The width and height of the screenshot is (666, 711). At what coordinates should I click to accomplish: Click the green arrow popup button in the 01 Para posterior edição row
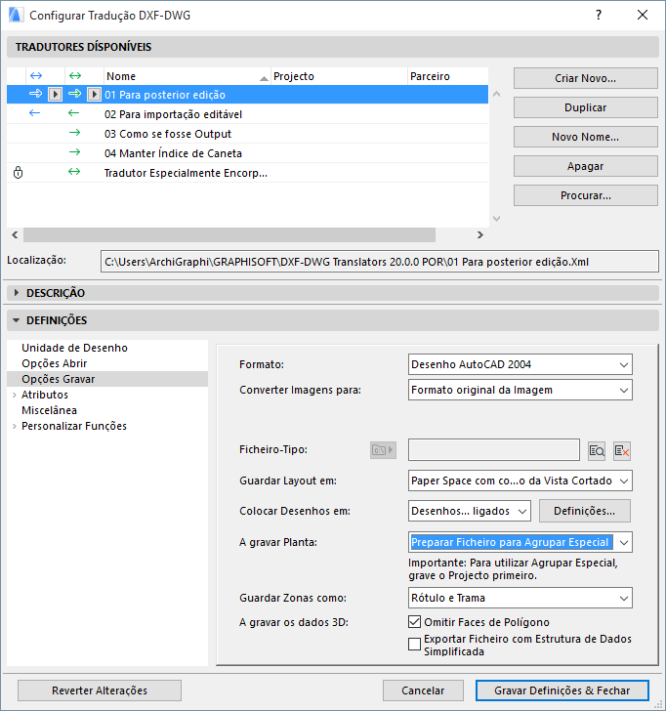tap(94, 95)
